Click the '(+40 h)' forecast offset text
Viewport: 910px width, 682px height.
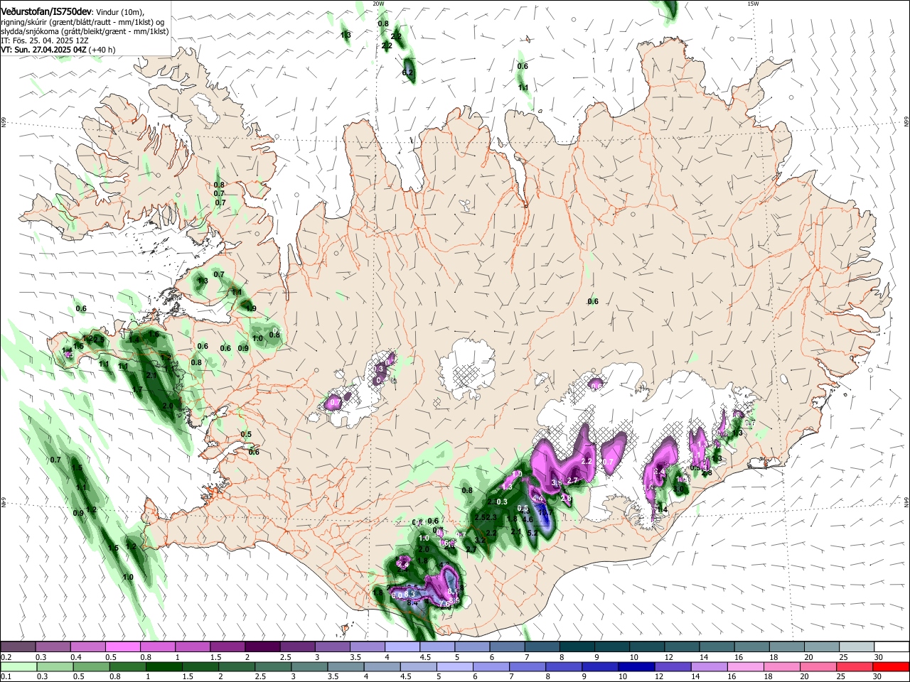pos(102,50)
